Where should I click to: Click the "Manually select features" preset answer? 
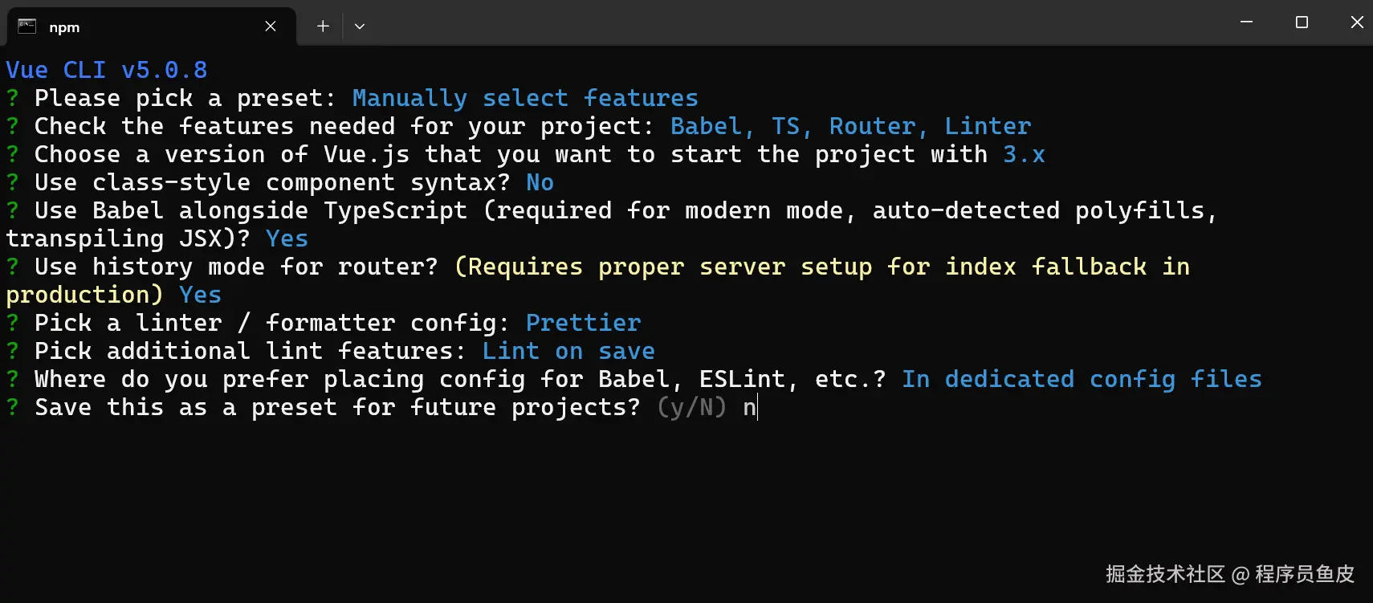click(x=525, y=98)
